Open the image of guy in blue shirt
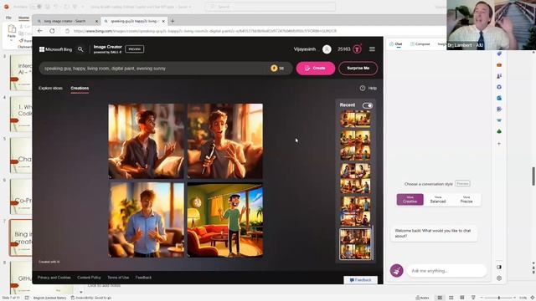 click(147, 220)
